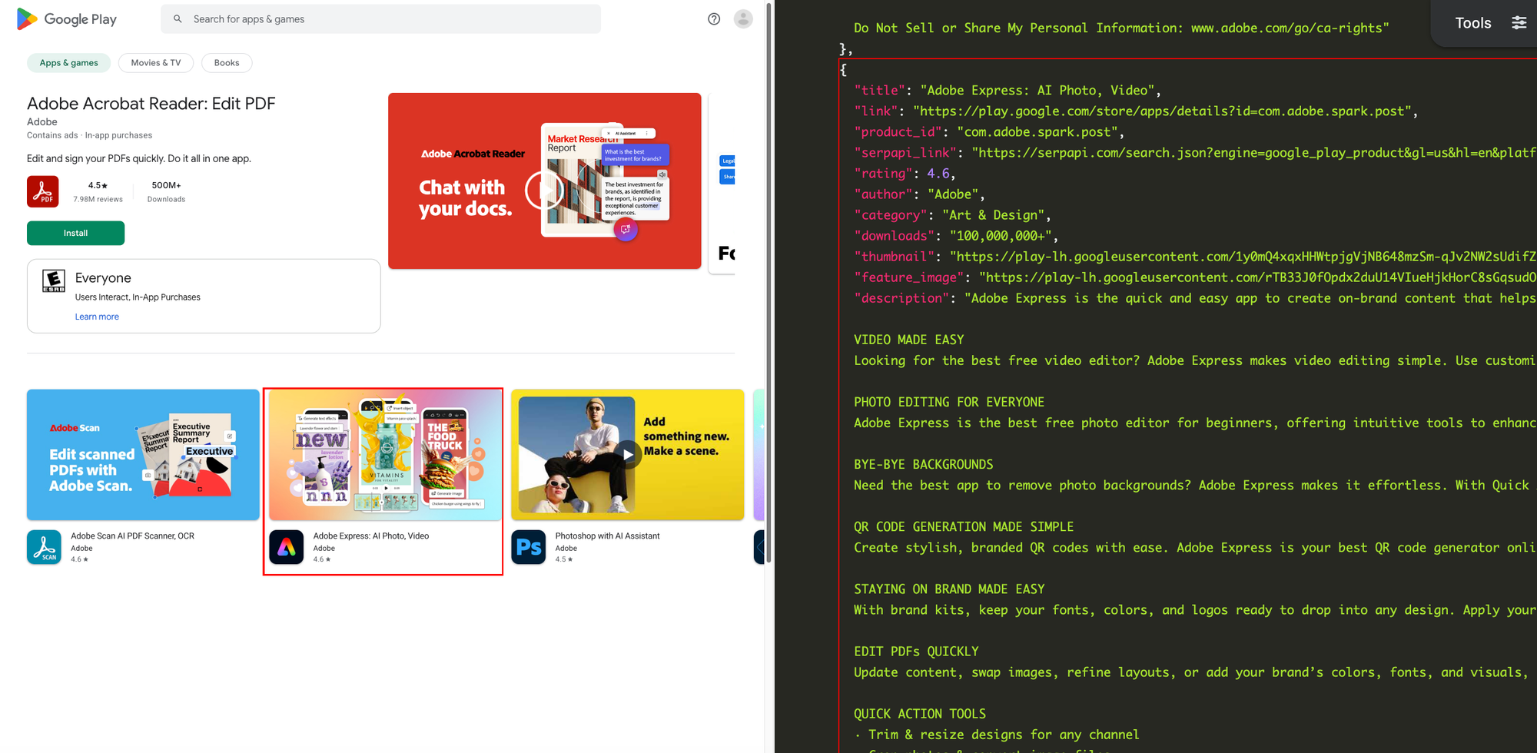1537x753 pixels.
Task: Click the QR CODE GENERATION MADE SIMPLE heading
Action: 964,527
